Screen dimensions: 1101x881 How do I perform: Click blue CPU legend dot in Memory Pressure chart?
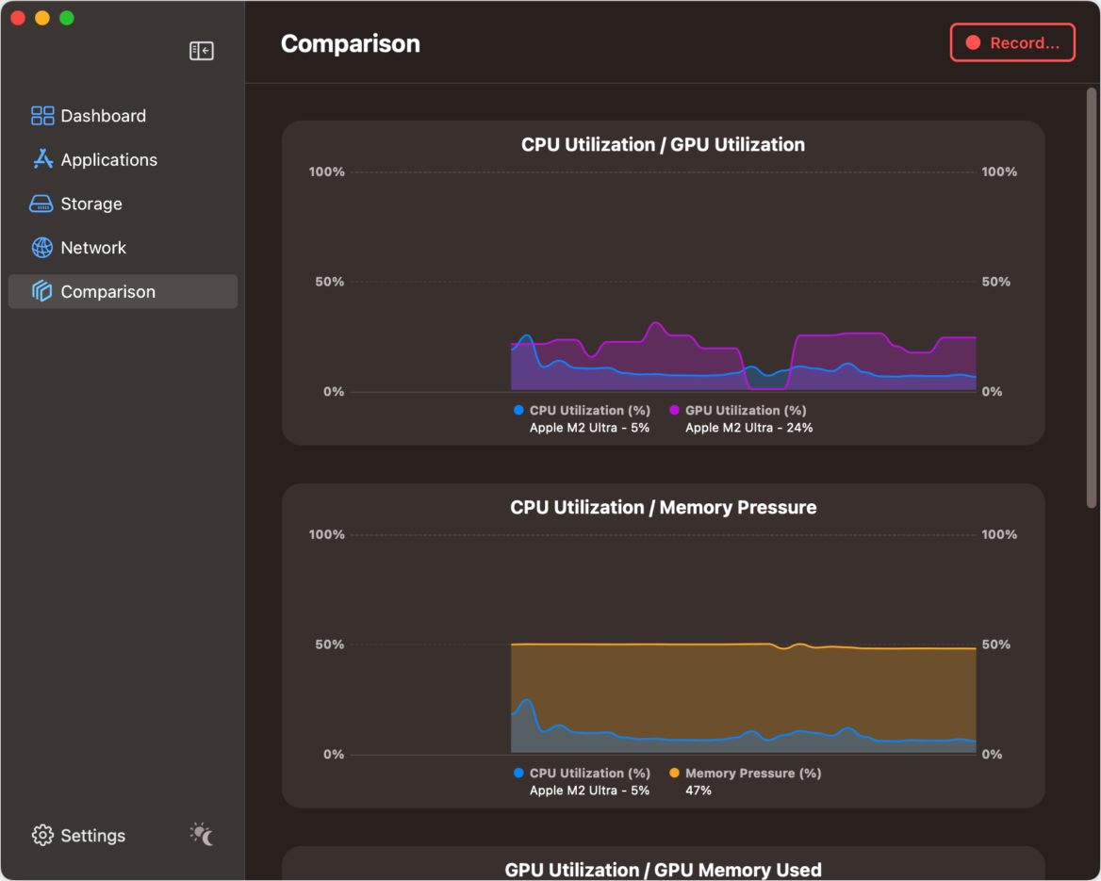coord(518,773)
